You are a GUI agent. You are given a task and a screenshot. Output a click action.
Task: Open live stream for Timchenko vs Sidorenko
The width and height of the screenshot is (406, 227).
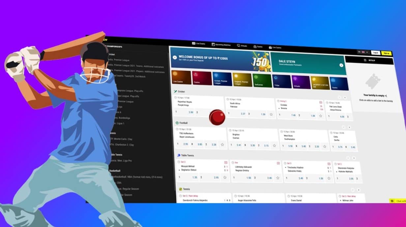(329, 164)
